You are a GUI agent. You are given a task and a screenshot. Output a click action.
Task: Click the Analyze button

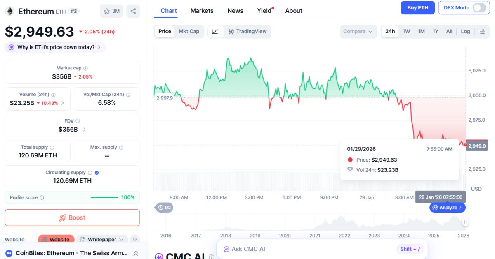(448, 208)
